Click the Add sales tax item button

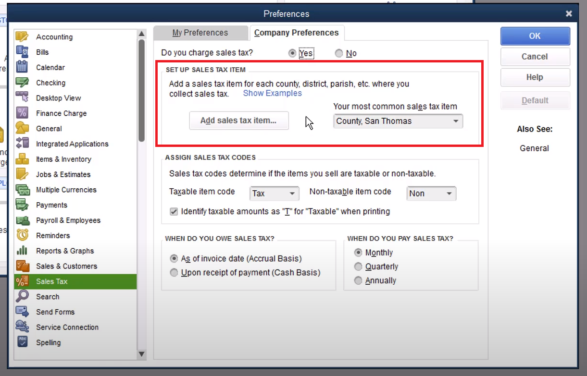coord(238,121)
